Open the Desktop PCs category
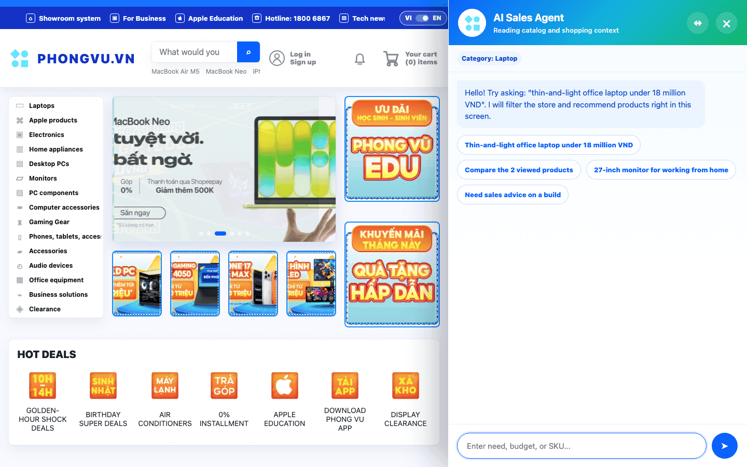This screenshot has height=467, width=747. coord(56,164)
